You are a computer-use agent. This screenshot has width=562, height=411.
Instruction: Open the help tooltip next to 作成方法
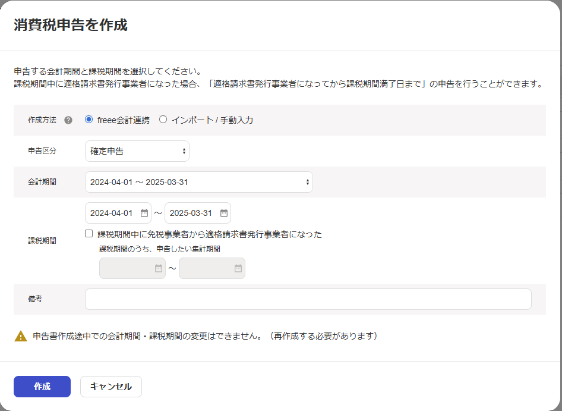(68, 120)
